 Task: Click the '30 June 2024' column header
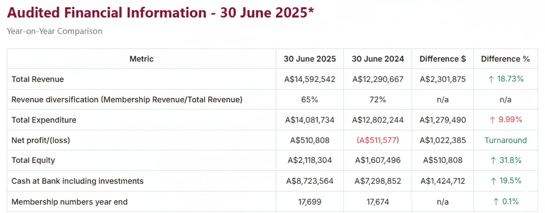(x=378, y=59)
